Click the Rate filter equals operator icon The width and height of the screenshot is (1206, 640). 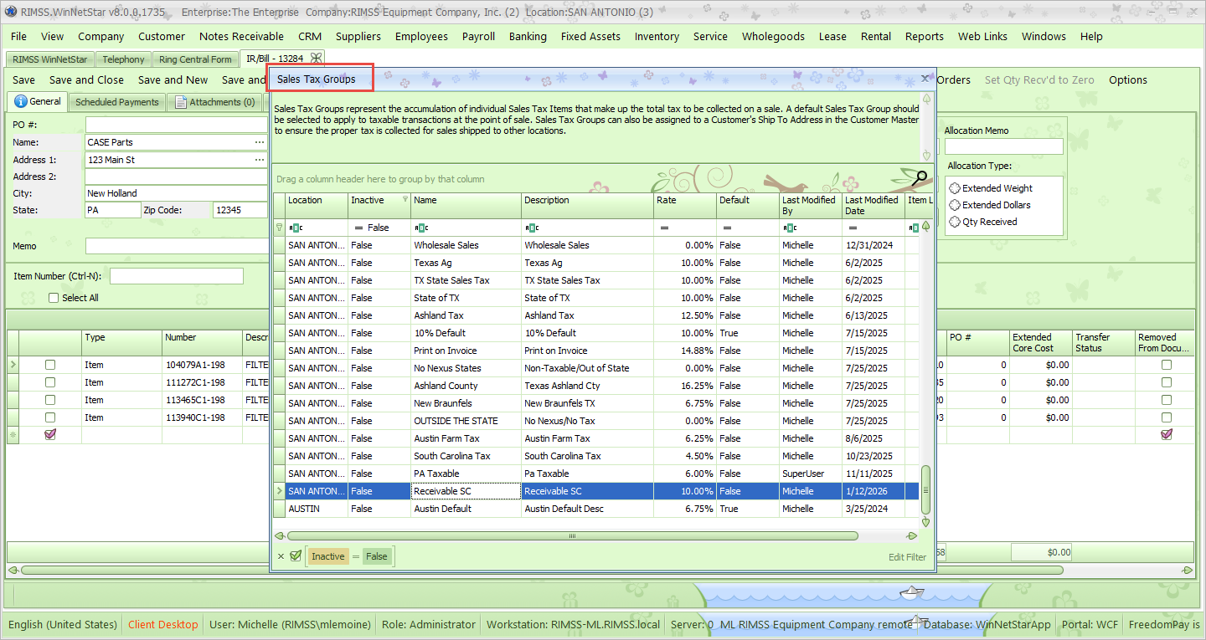click(x=663, y=228)
